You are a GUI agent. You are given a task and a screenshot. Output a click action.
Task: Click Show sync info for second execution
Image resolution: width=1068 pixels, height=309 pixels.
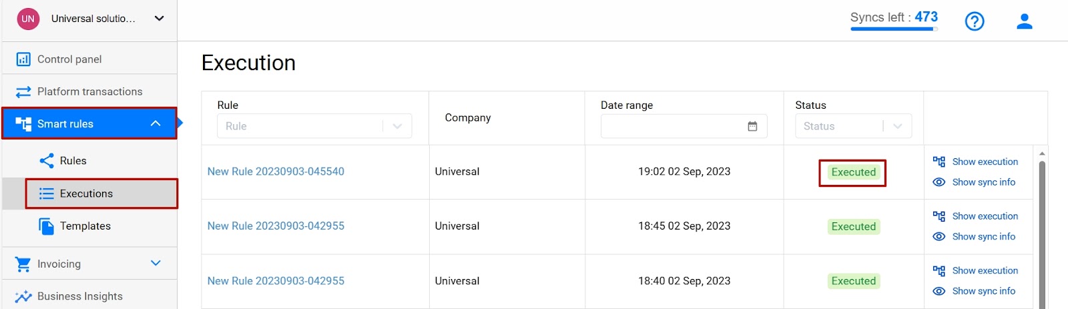(x=983, y=237)
